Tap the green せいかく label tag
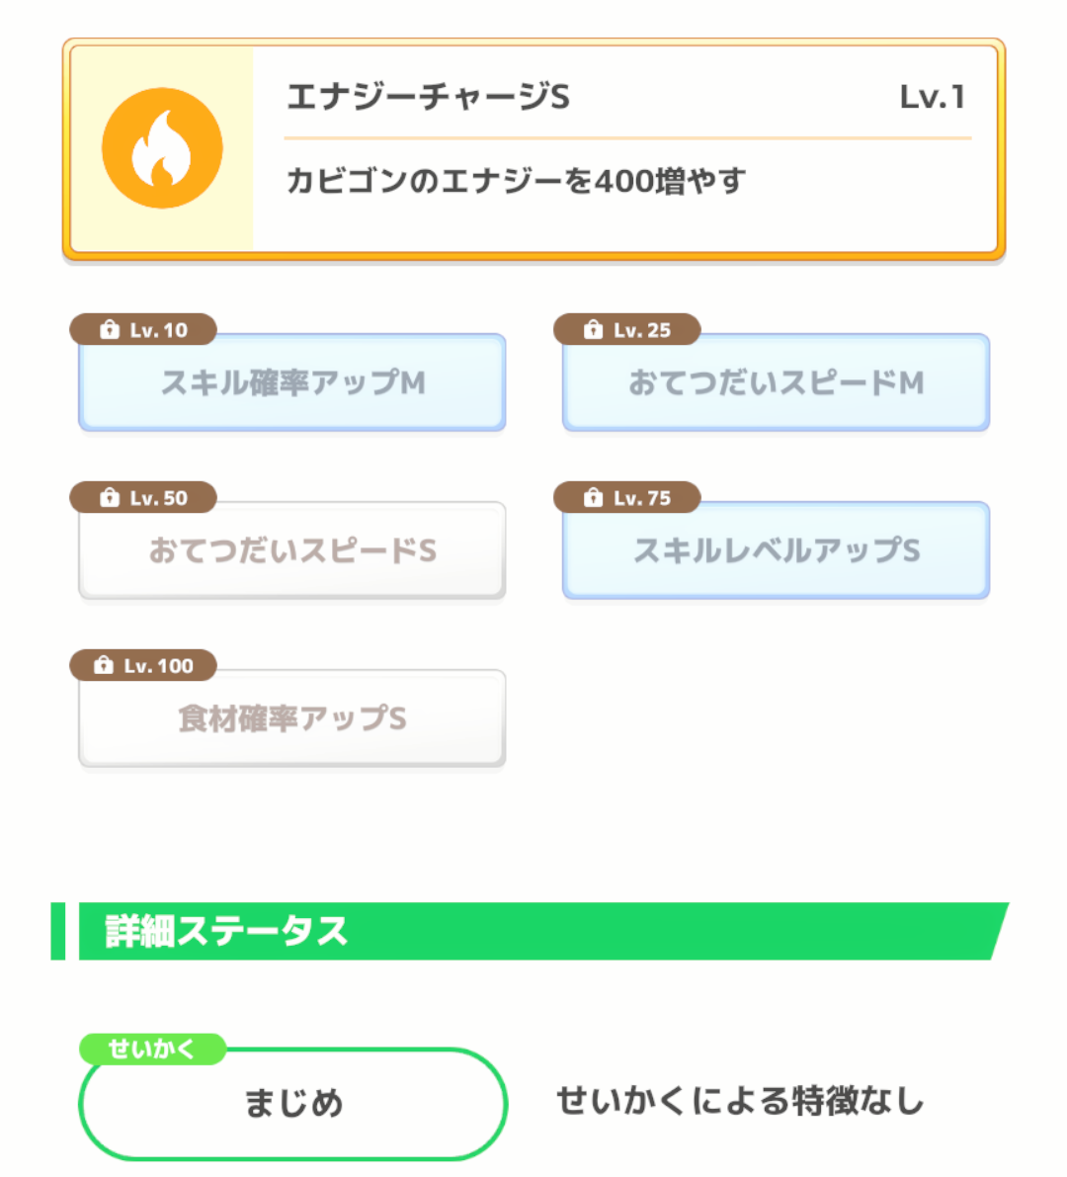This screenshot has height=1177, width=1067. 152,1049
